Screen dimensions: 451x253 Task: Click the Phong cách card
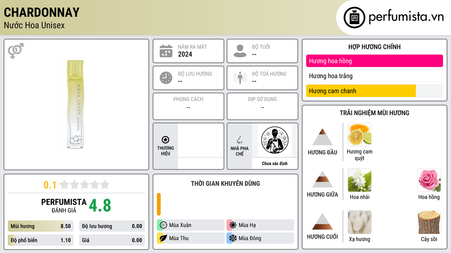click(189, 106)
